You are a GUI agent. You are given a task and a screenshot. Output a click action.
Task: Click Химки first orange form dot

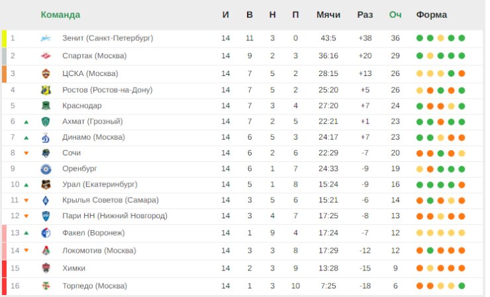click(420, 269)
